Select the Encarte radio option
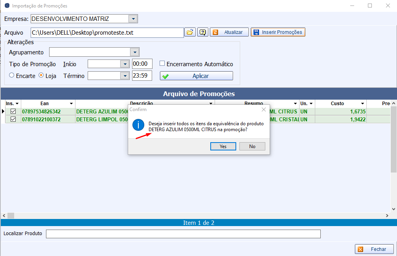Image resolution: width=397 pixels, height=256 pixels. point(12,76)
